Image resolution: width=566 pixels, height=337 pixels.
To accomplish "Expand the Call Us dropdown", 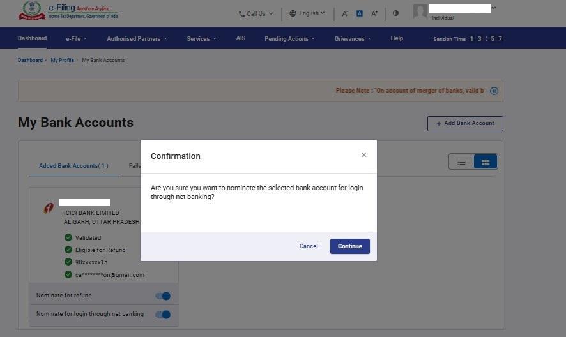I will pyautogui.click(x=256, y=13).
